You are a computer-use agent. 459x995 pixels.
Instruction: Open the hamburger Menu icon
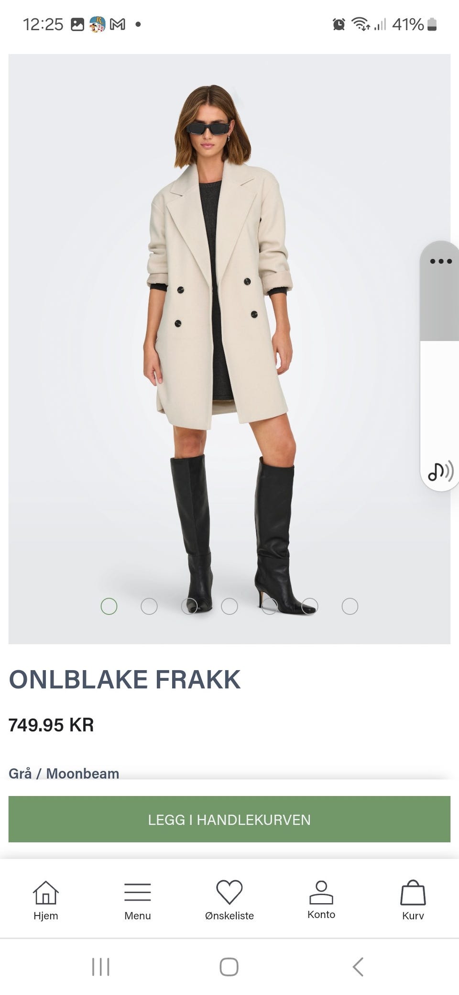coord(138,893)
